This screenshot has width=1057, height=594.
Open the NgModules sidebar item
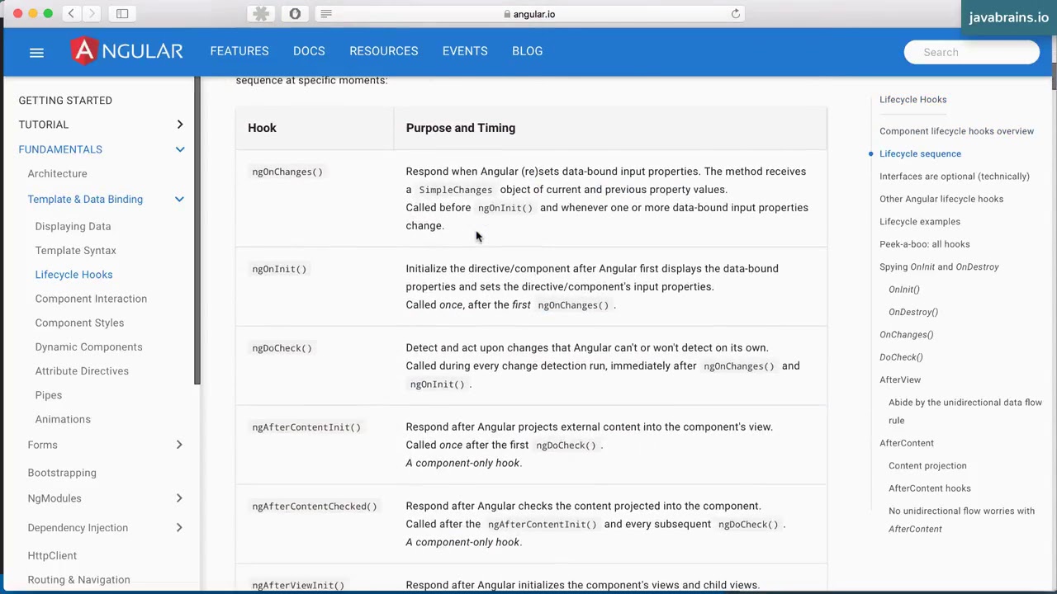click(x=55, y=498)
